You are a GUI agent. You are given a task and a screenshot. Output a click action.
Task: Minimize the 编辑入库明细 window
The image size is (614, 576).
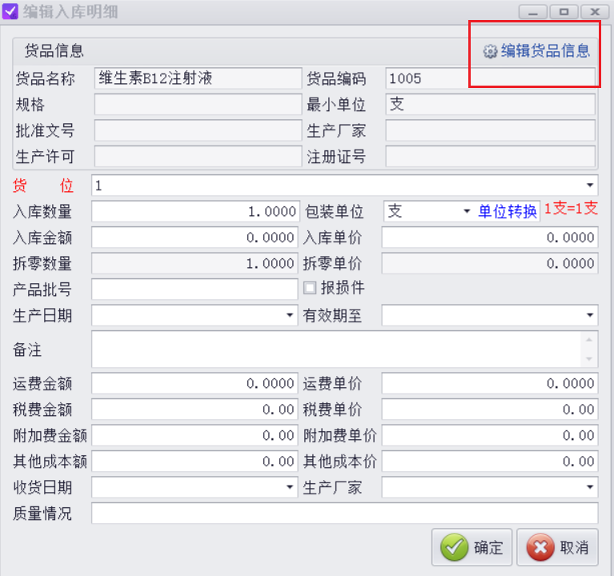[x=533, y=12]
